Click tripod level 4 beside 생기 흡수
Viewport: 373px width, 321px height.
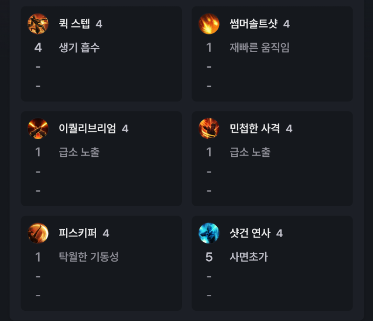click(38, 48)
